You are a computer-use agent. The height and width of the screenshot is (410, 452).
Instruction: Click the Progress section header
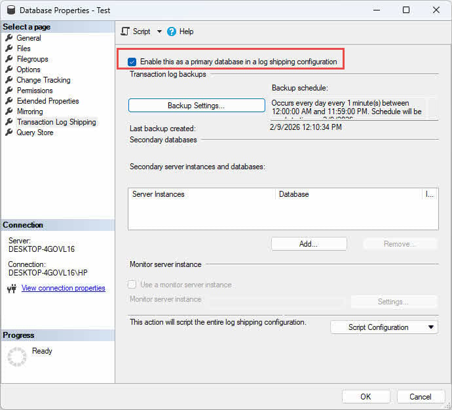pos(58,335)
